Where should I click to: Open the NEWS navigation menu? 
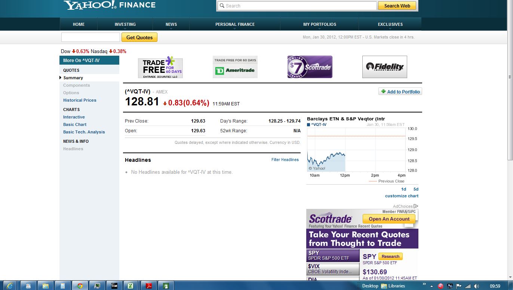click(x=171, y=24)
